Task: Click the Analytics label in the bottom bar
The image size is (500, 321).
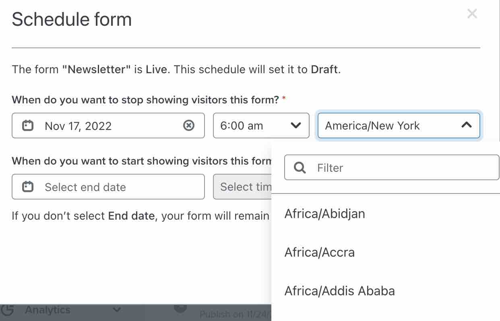Action: click(48, 310)
